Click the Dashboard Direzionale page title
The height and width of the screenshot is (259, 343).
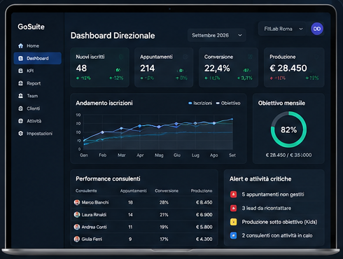[x=113, y=36]
